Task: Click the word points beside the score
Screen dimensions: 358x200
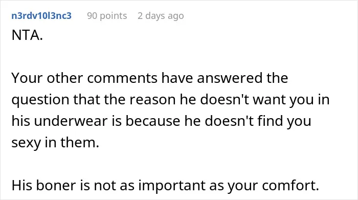Action: click(114, 16)
